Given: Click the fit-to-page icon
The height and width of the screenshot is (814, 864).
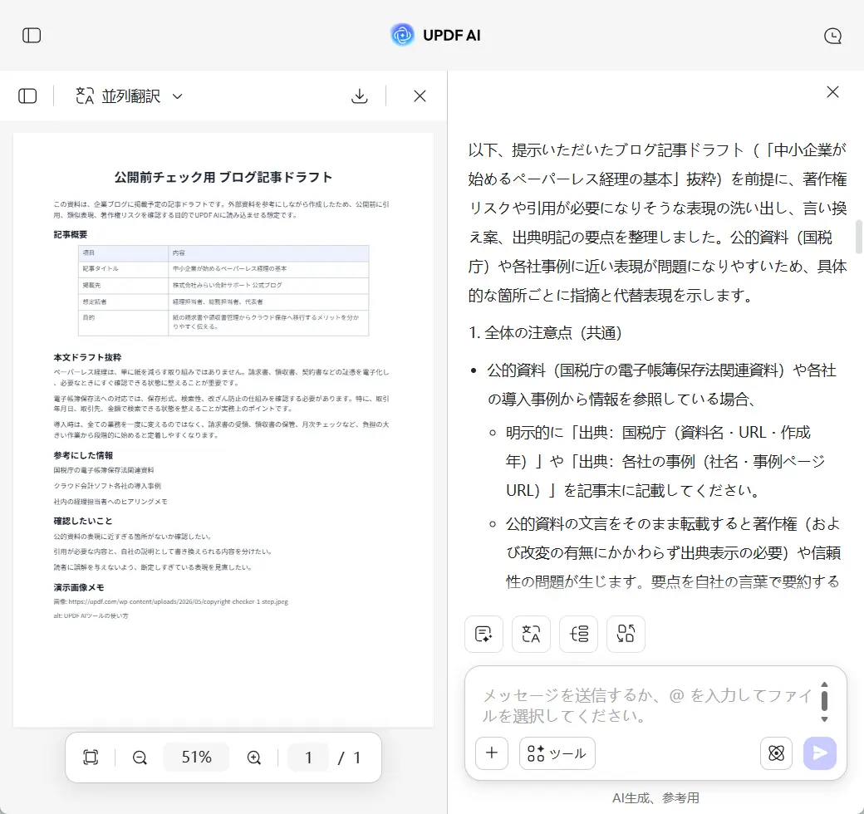Looking at the screenshot, I should [91, 758].
